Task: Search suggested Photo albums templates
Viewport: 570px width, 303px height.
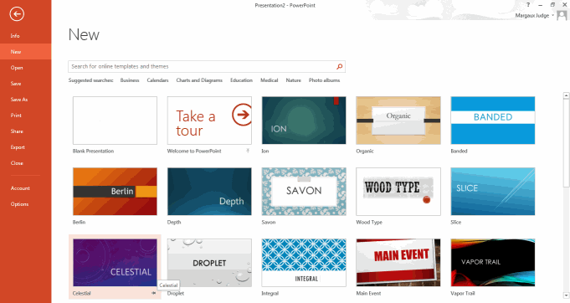Action: [324, 80]
